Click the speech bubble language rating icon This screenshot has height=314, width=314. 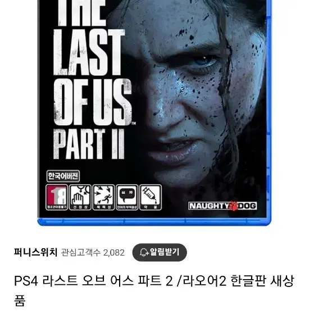127,197
